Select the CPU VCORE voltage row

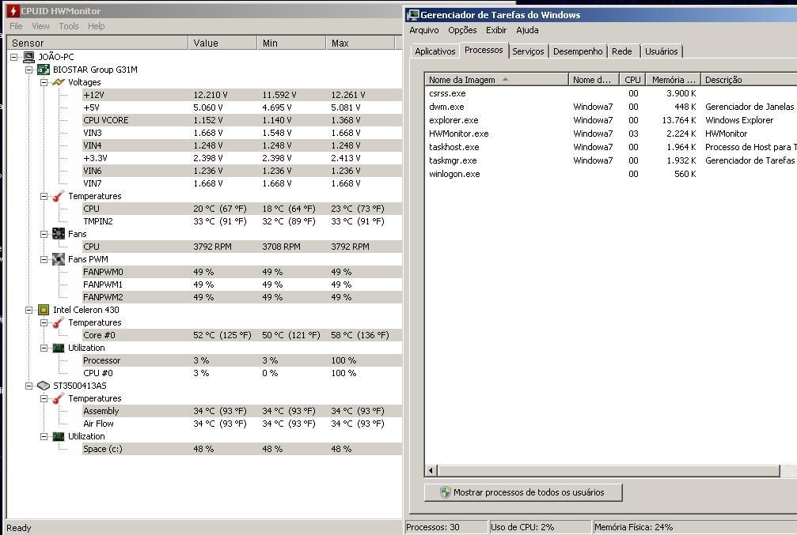242,120
